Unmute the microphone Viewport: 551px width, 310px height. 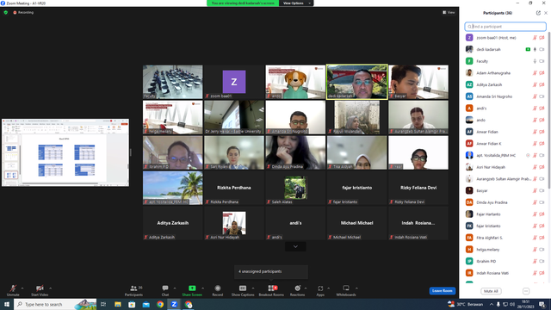point(13,290)
